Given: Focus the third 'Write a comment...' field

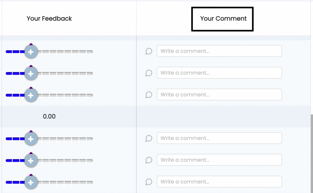Looking at the screenshot, I should (x=219, y=95).
